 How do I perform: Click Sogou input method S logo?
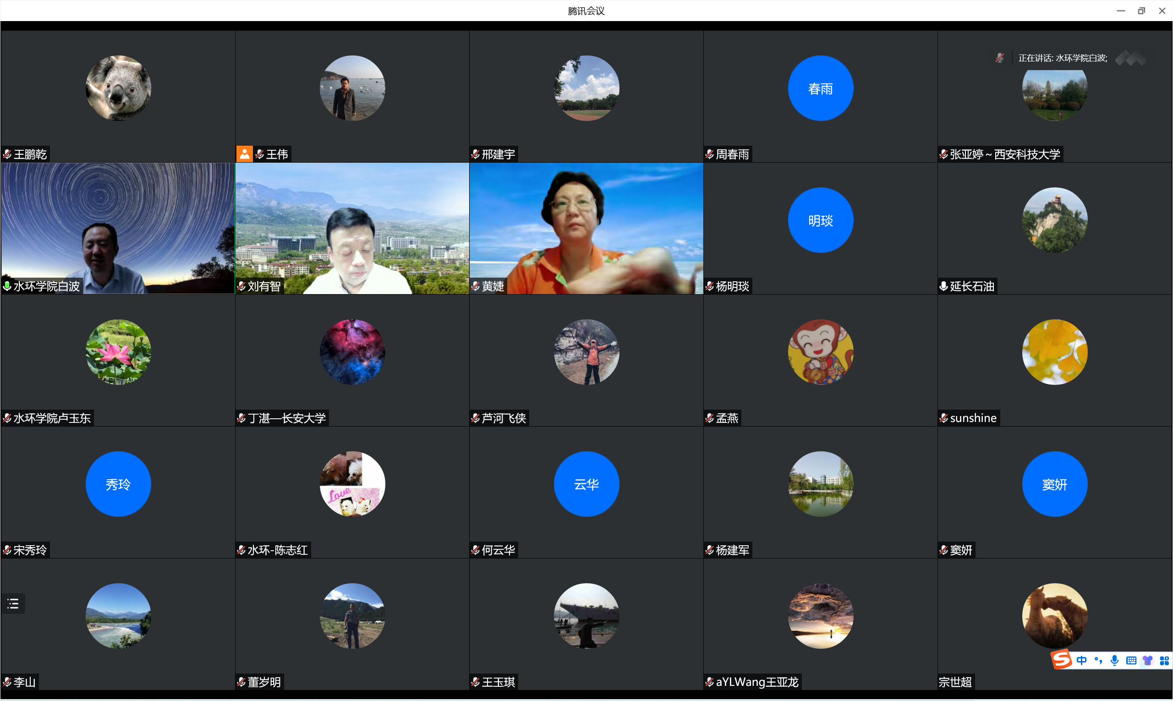click(x=1062, y=660)
